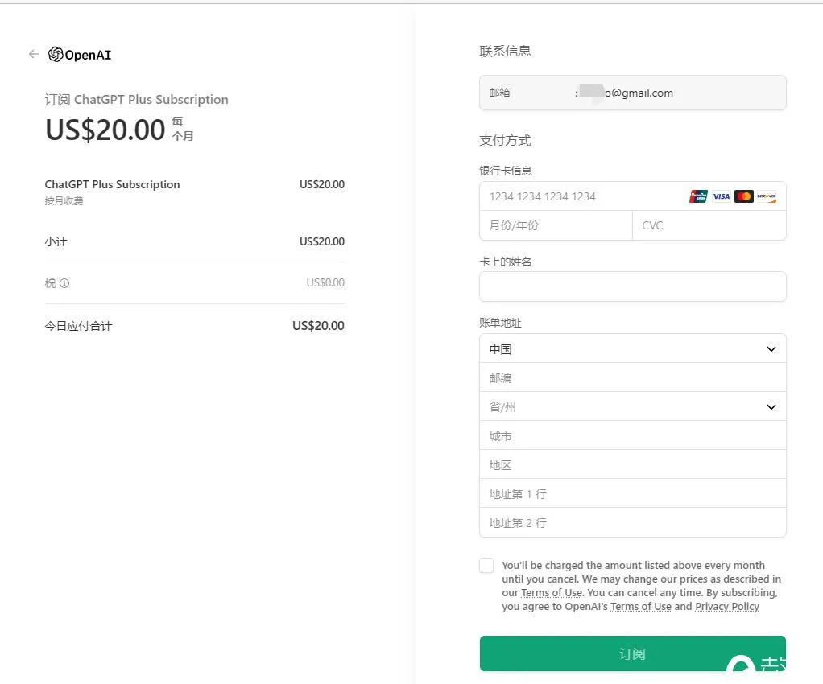Click the 支付方式 heading
Viewport: 823px width, 684px height.
pos(505,140)
